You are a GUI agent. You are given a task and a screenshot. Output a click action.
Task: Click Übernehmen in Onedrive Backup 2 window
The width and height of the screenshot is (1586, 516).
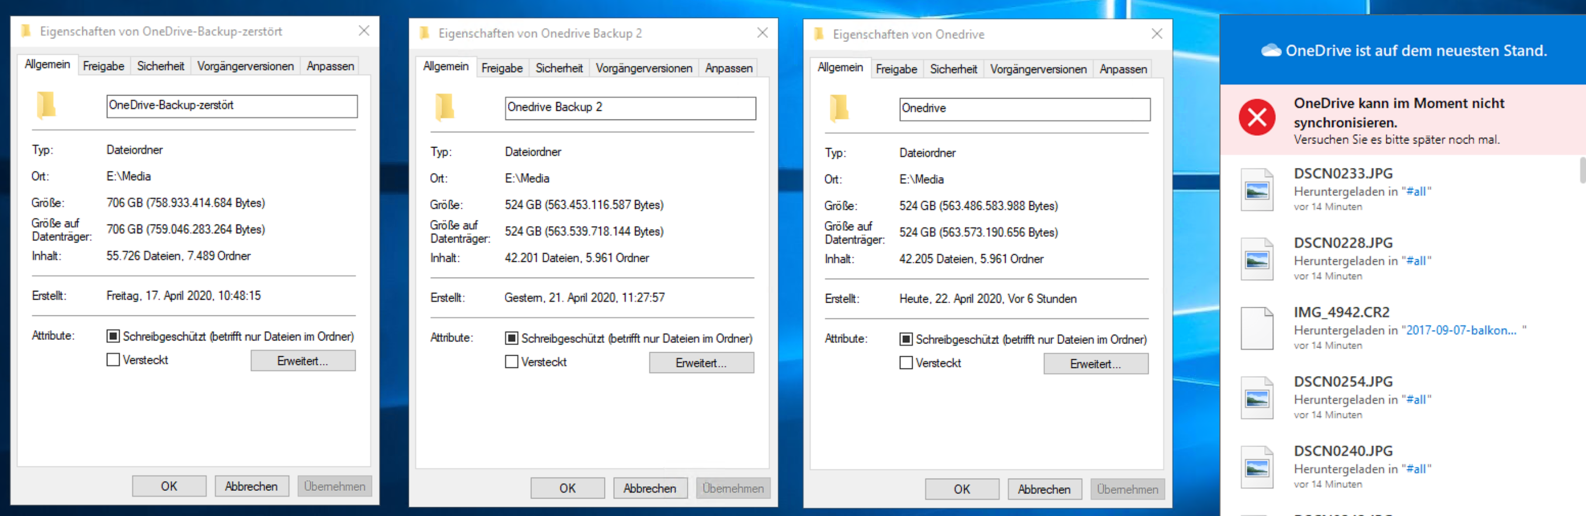733,487
